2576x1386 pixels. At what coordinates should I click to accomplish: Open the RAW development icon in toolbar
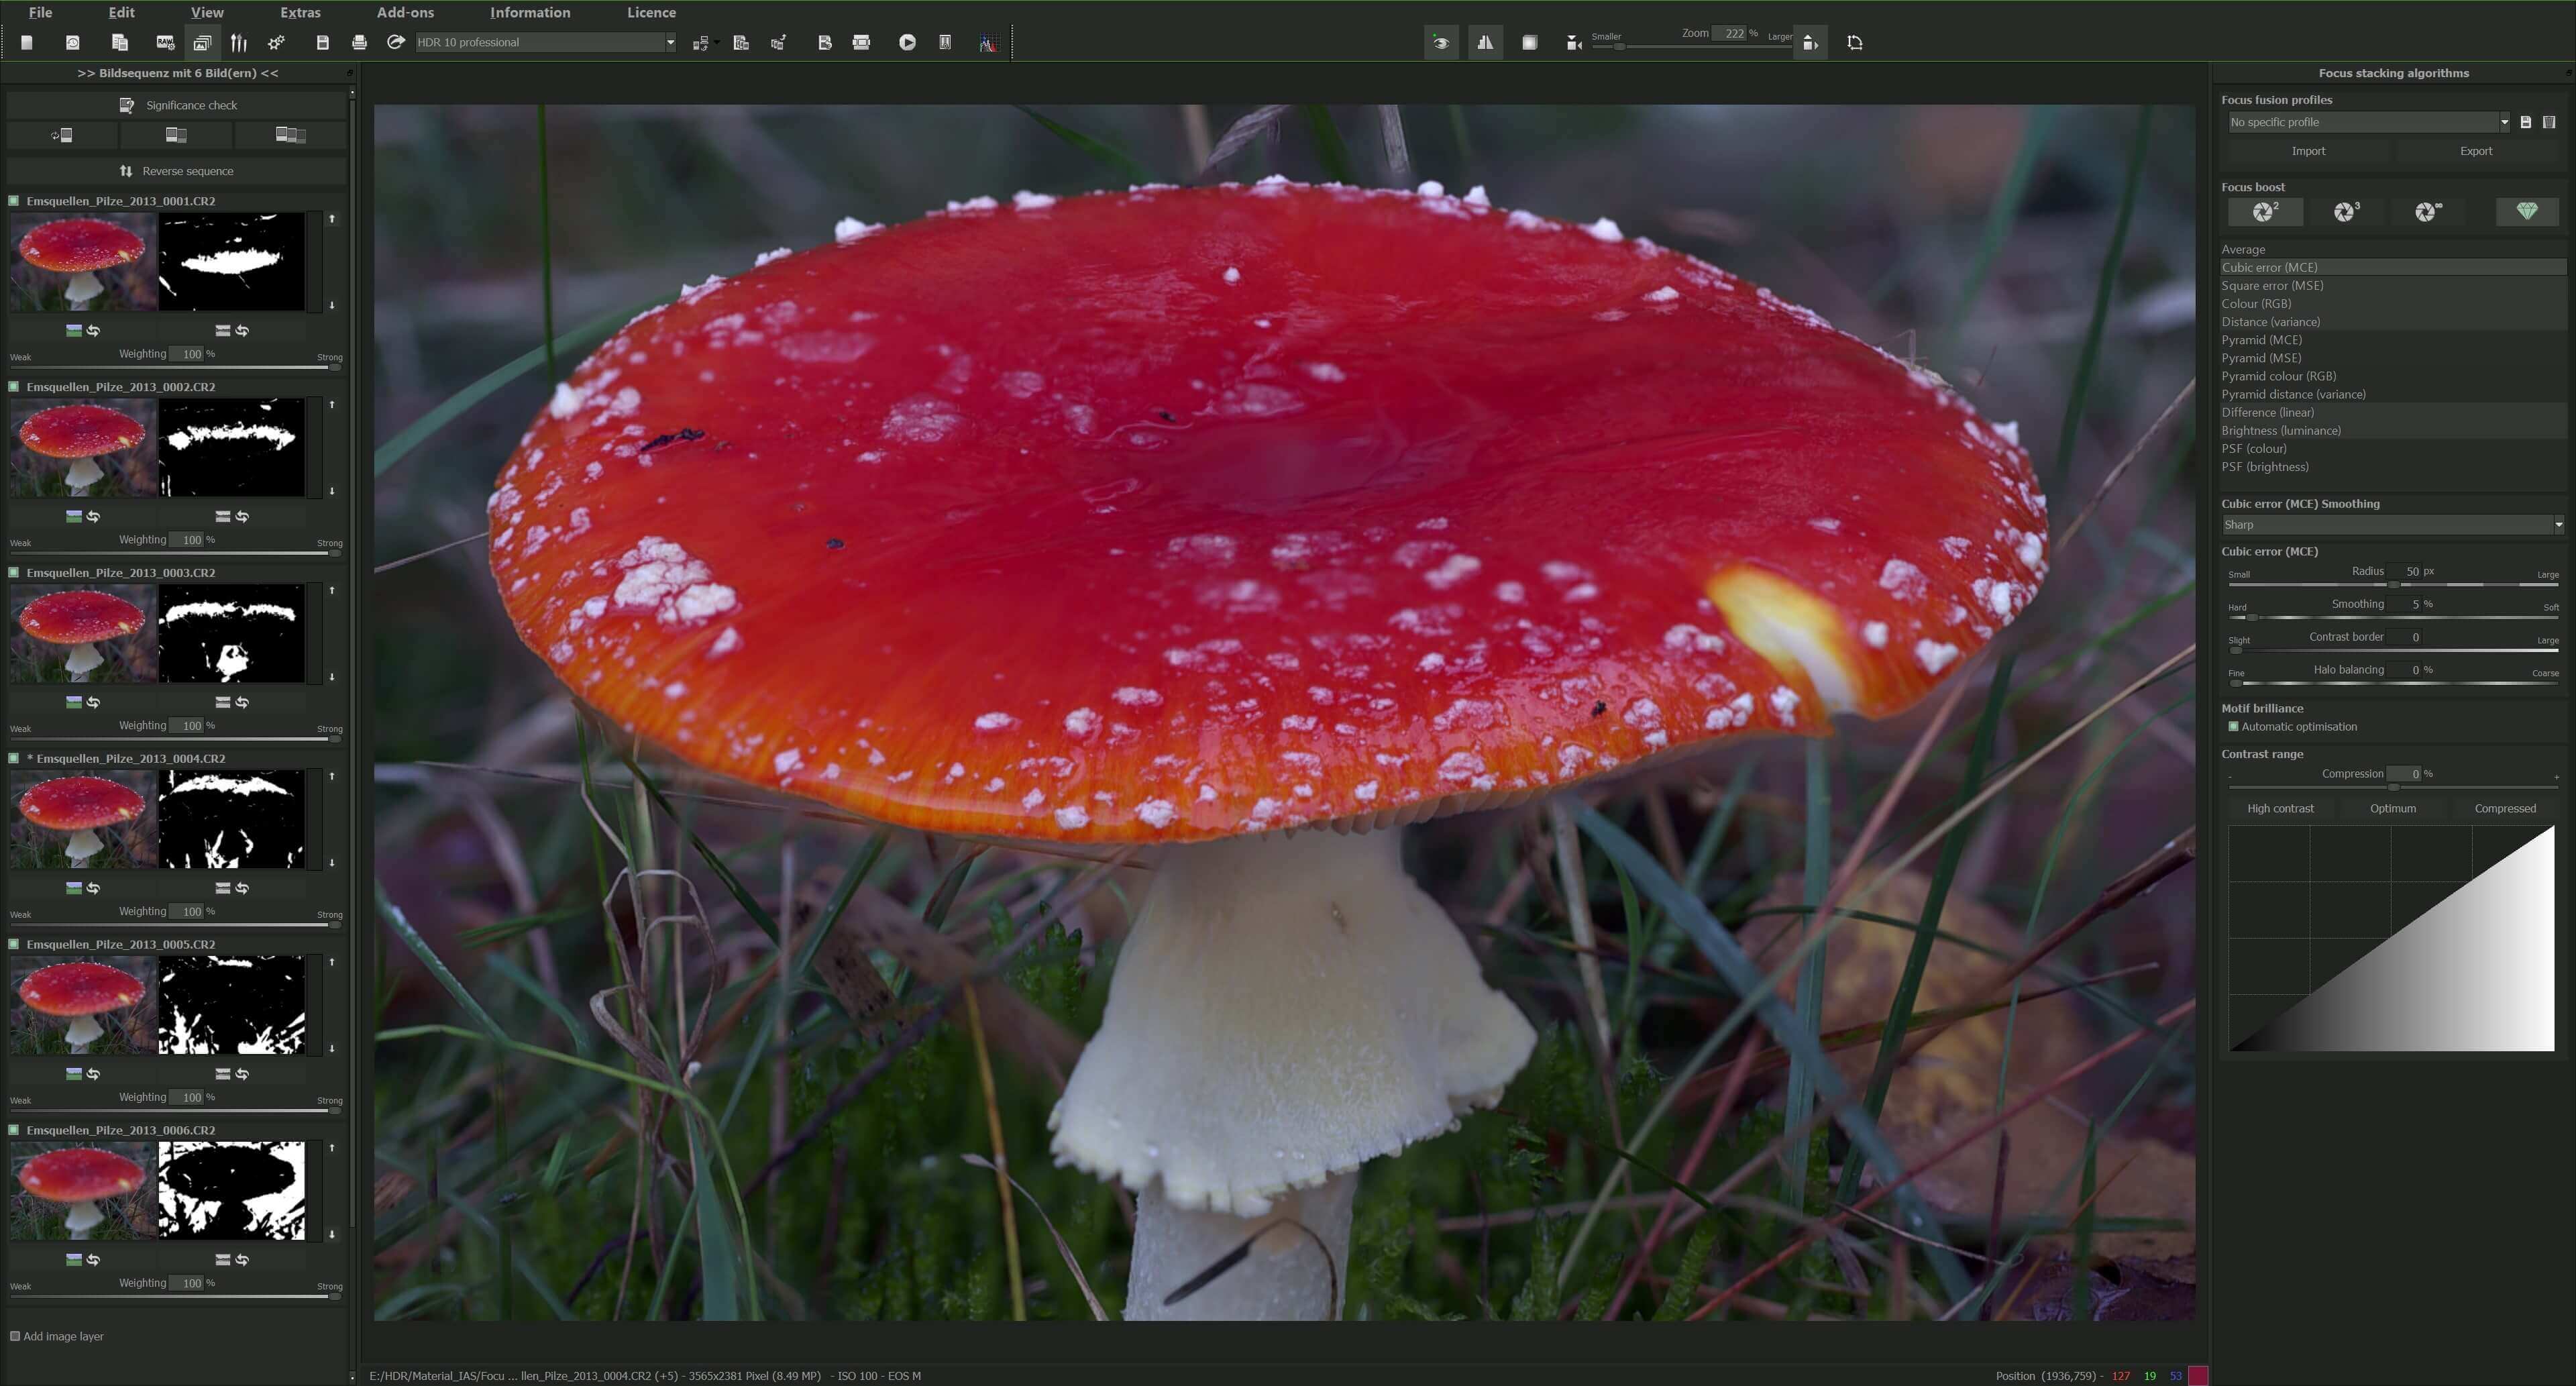[166, 42]
